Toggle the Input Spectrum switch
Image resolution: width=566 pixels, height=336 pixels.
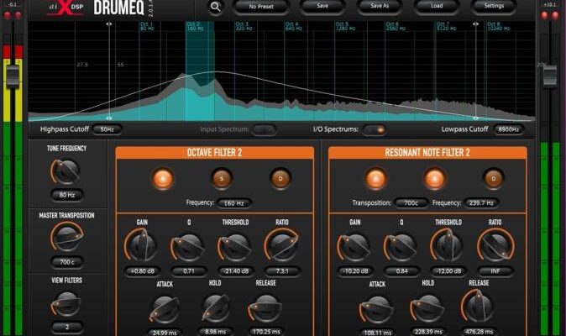point(263,129)
